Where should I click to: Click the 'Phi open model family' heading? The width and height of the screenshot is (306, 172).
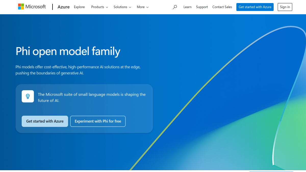(68, 51)
